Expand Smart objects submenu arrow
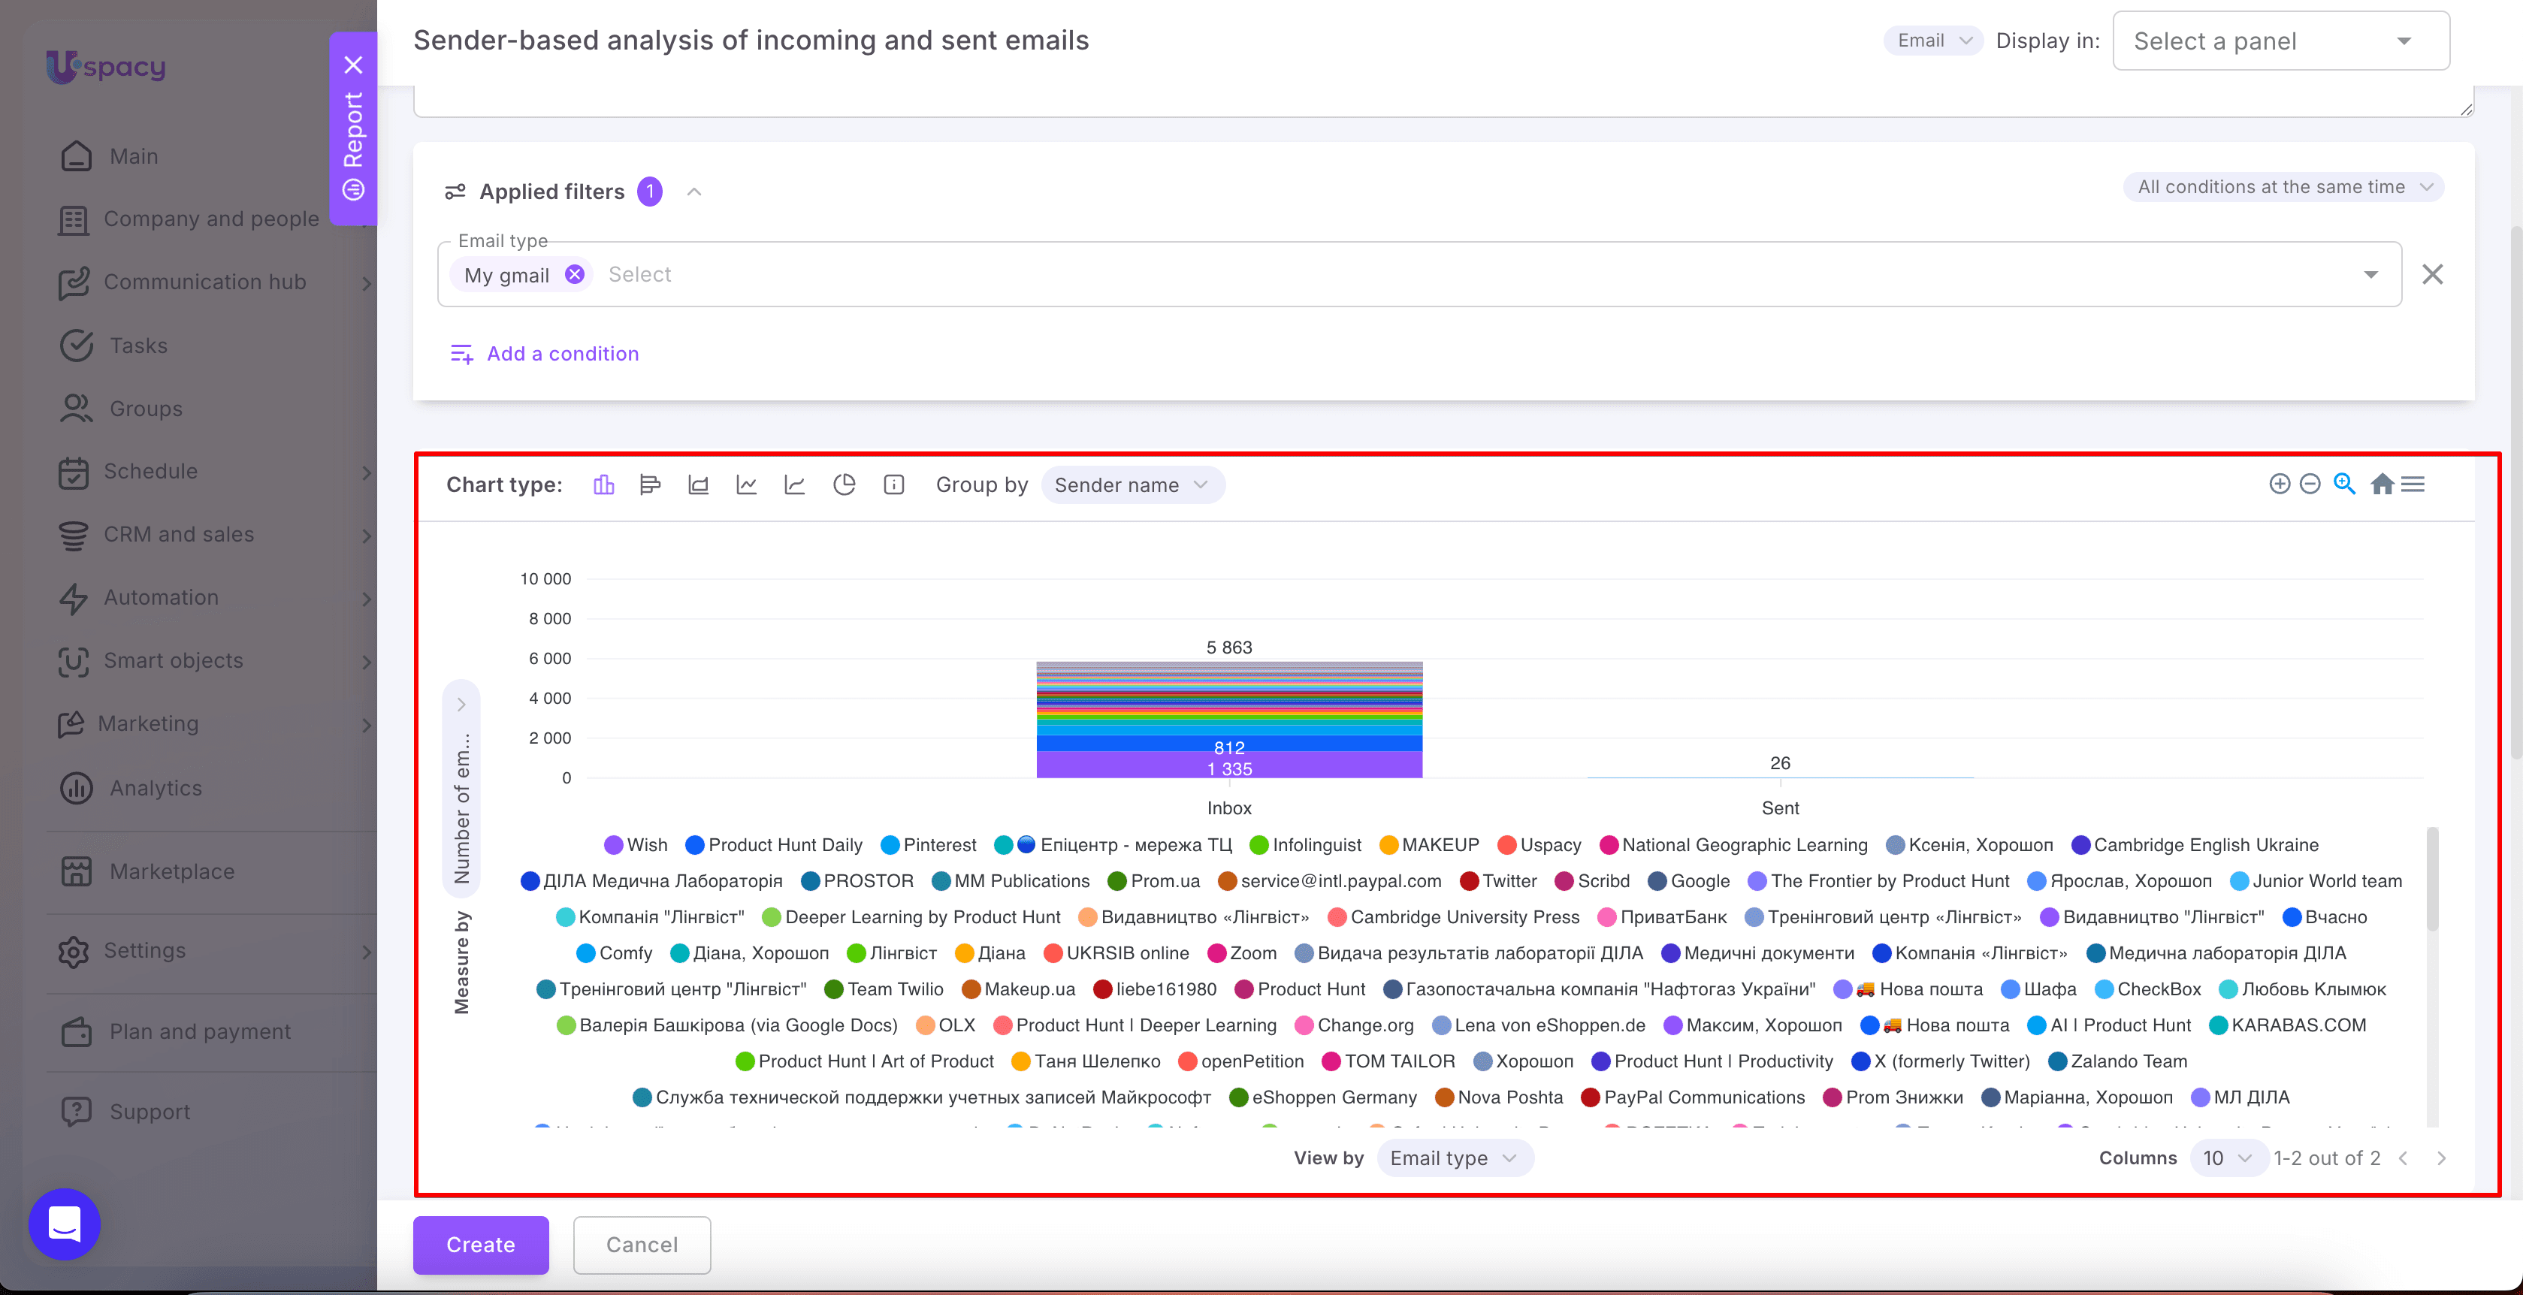 point(367,662)
